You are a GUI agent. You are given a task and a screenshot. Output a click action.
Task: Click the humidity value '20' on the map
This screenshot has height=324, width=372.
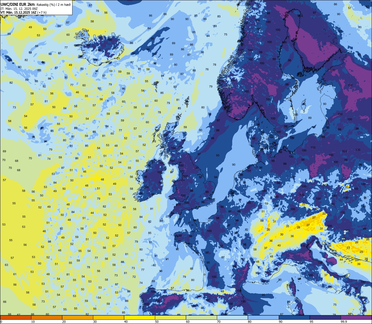click(x=268, y=230)
